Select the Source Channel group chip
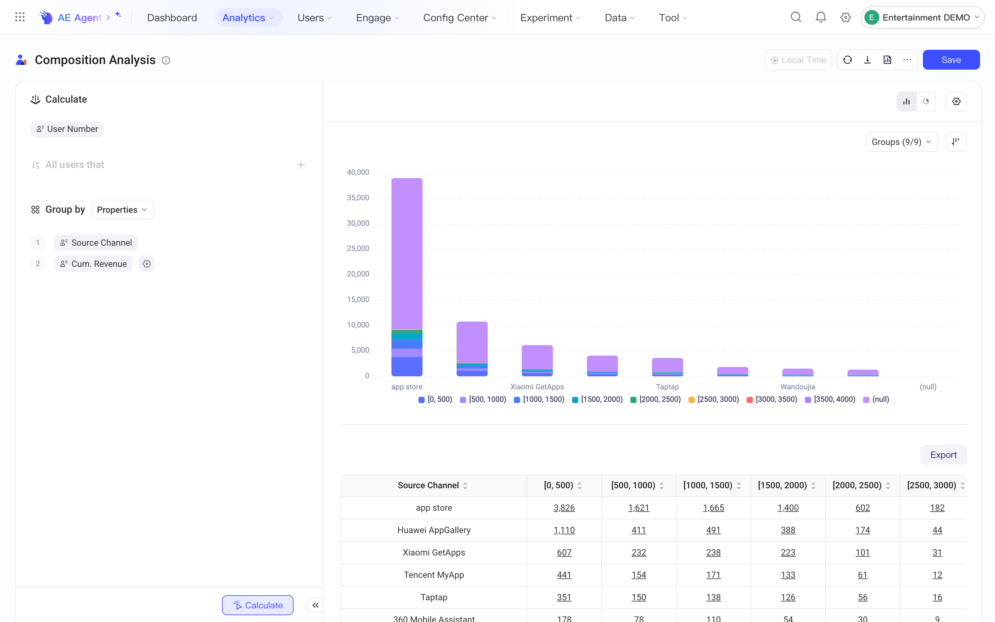 coord(96,243)
